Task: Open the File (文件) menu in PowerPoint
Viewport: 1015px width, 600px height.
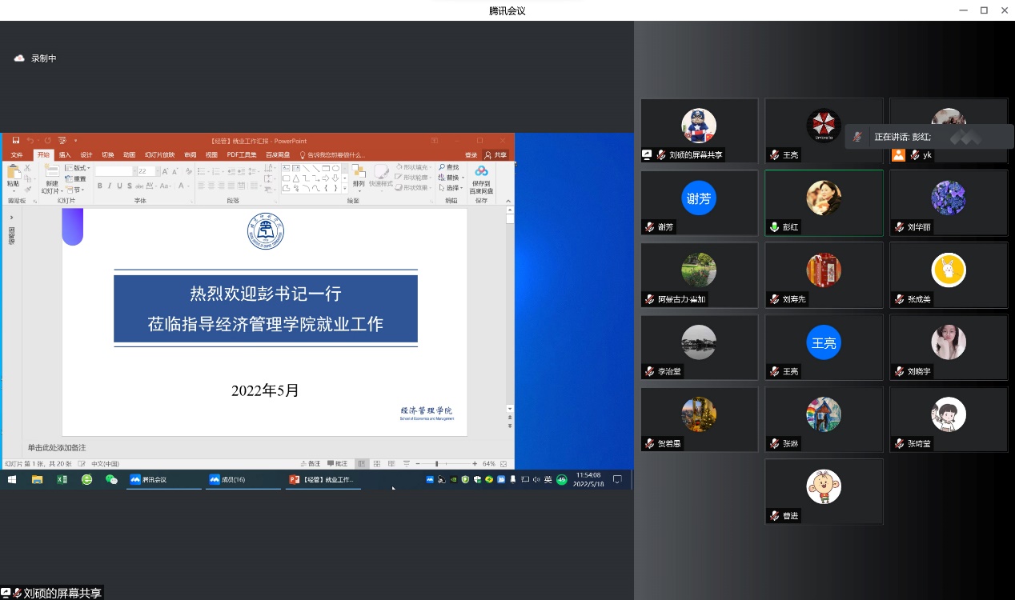Action: (x=17, y=155)
